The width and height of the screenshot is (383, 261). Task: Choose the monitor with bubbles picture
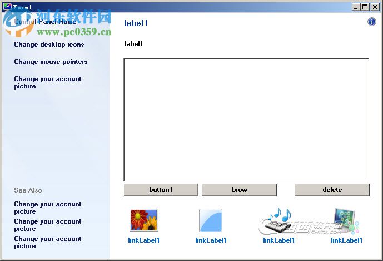[x=346, y=221]
